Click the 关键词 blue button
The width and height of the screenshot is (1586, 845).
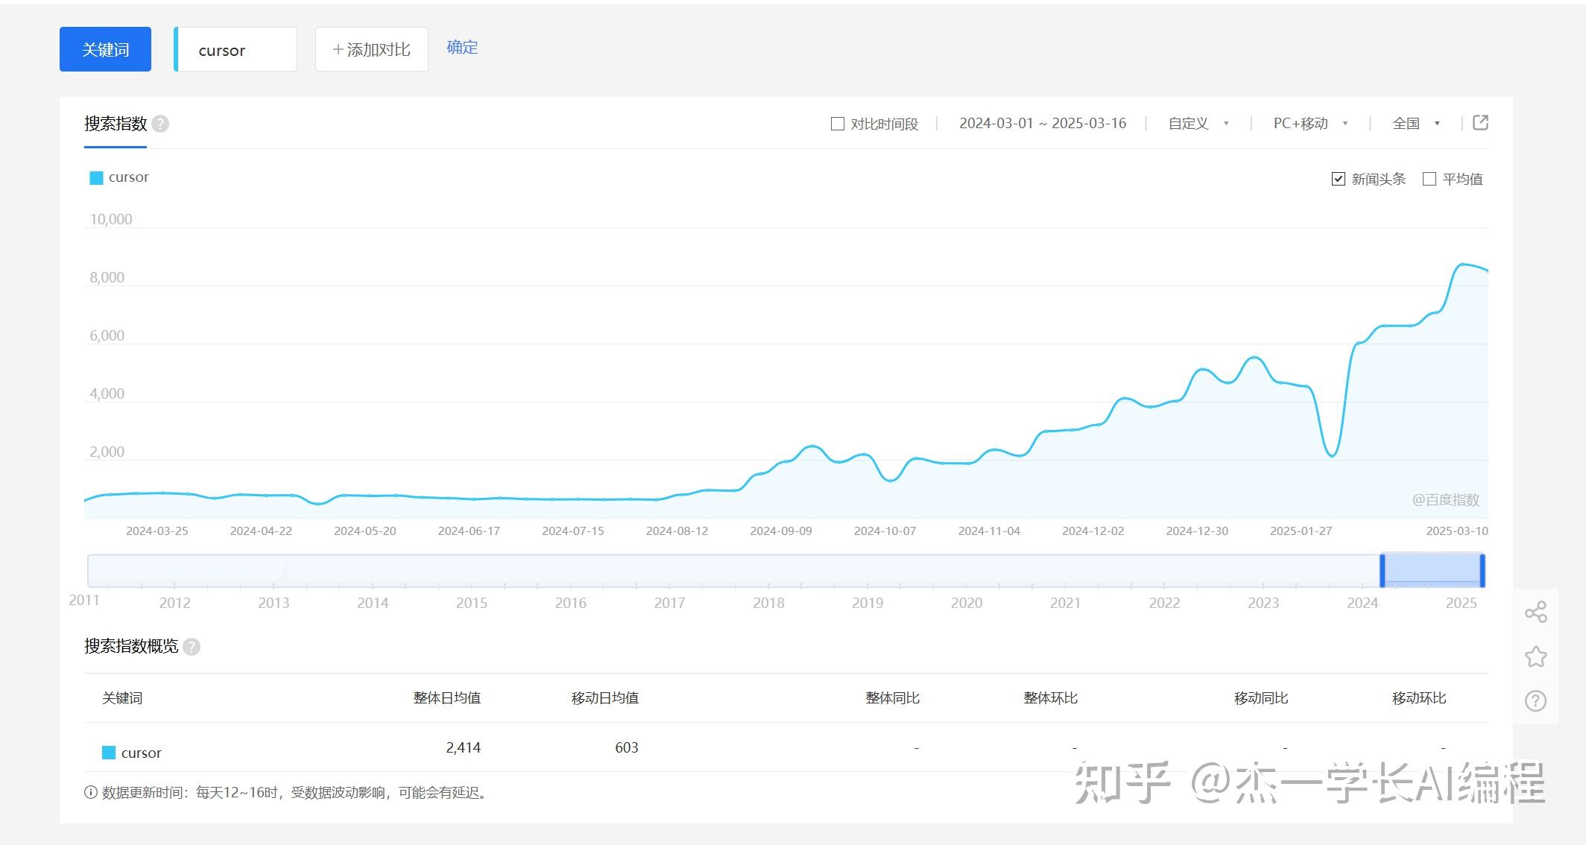[x=105, y=49]
